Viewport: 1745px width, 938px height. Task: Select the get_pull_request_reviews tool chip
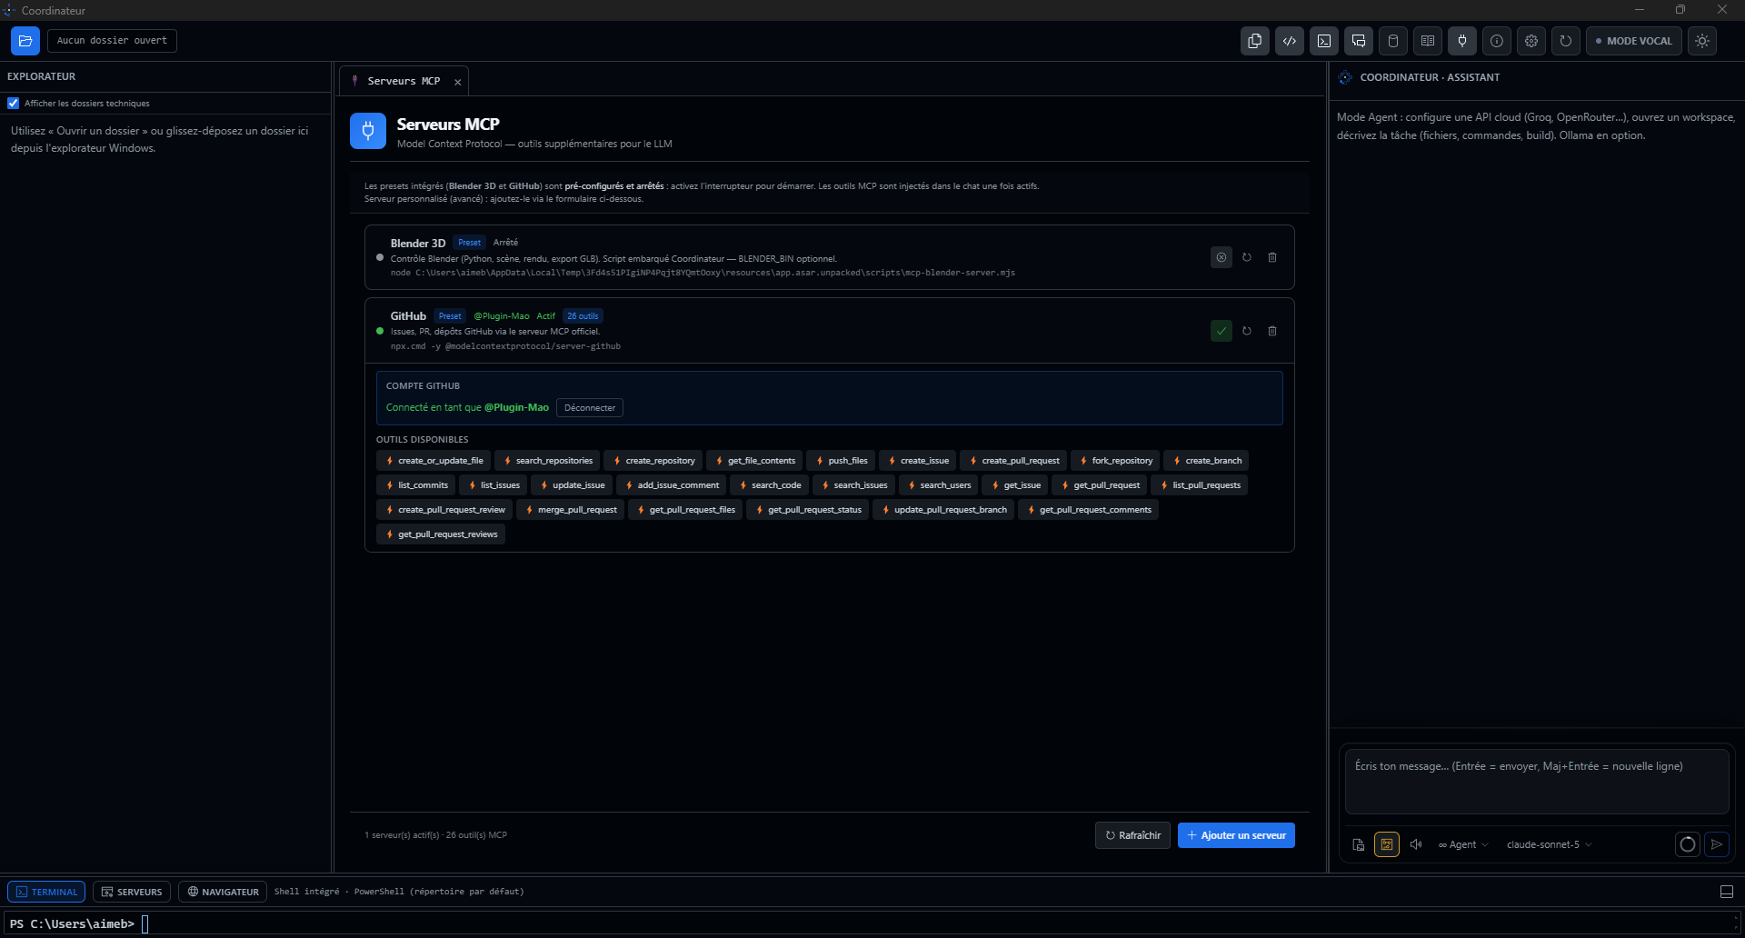coord(441,534)
